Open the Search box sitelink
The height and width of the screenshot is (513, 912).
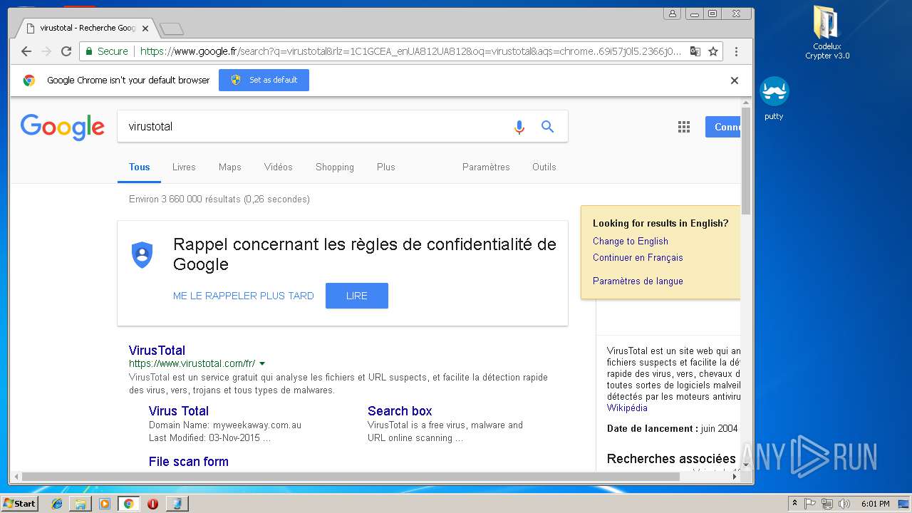[400, 411]
